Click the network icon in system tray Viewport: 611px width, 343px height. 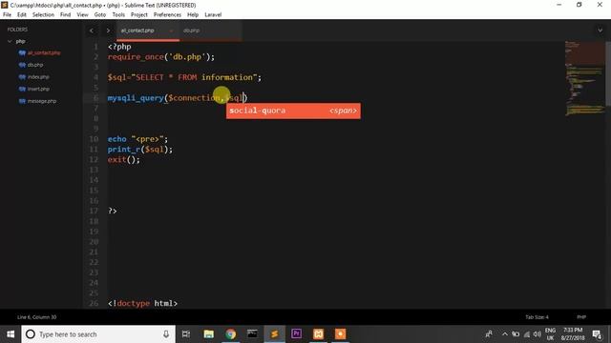point(526,334)
